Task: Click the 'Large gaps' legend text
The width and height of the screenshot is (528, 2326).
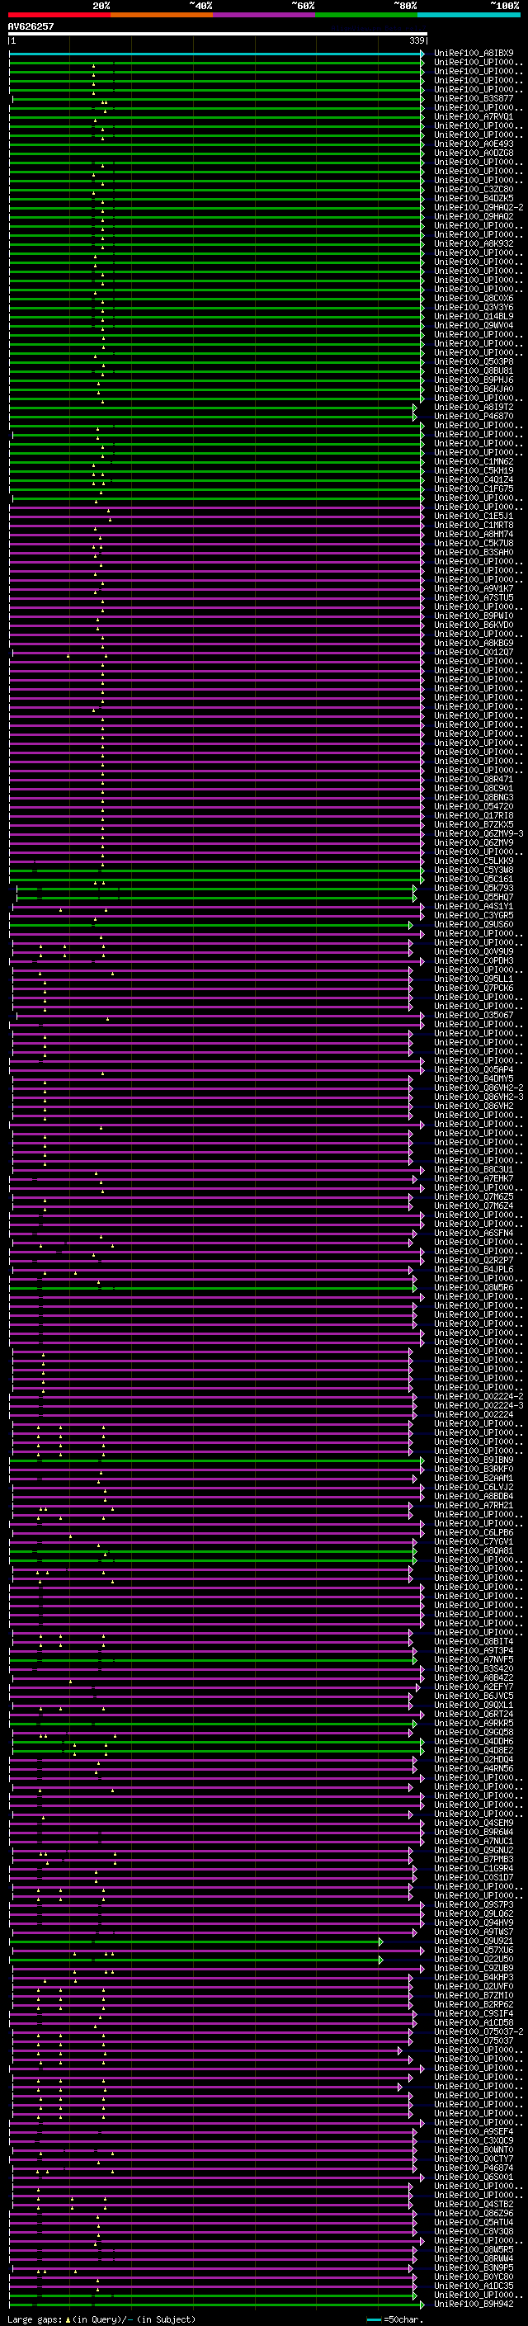Action: point(35,2319)
